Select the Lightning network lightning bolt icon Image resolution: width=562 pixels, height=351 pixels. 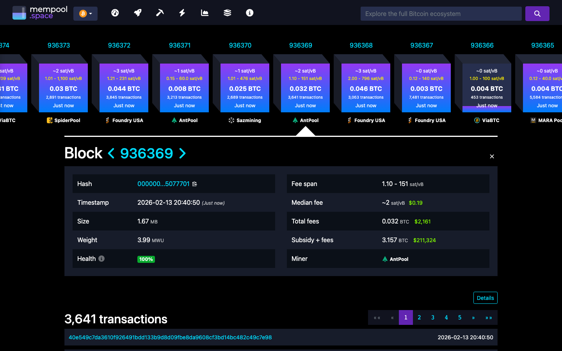coord(182,12)
